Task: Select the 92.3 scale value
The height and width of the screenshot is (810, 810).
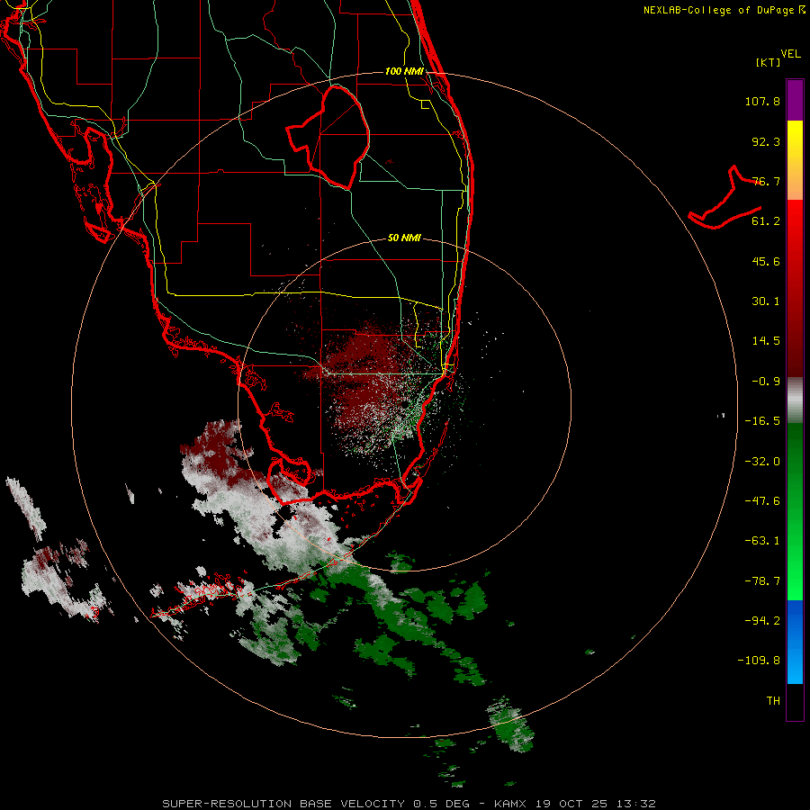Action: click(766, 141)
